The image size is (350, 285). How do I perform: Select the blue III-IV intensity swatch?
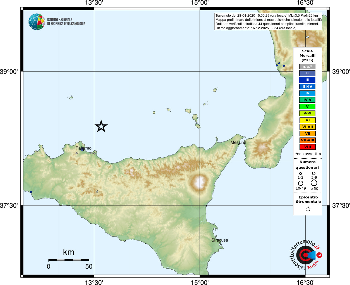click(x=307, y=87)
